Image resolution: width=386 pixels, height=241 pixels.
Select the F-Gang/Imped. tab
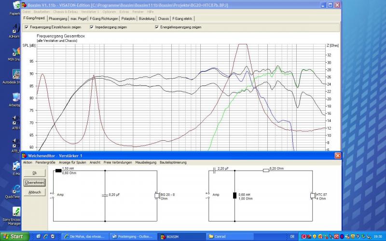[34, 18]
